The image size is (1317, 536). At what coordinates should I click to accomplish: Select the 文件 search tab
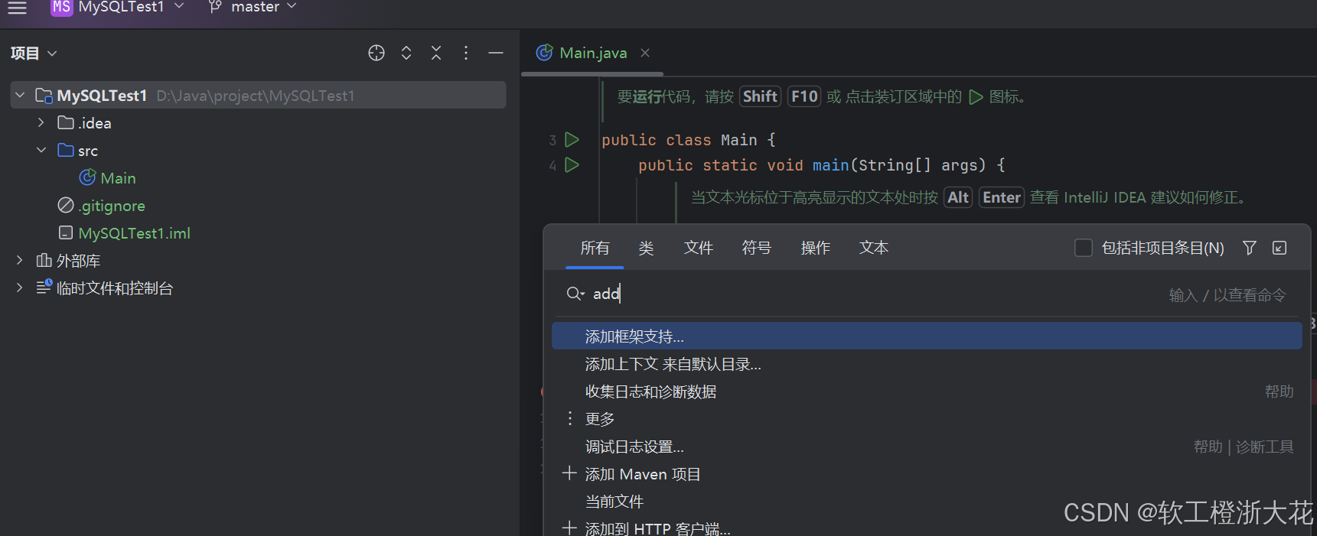[x=698, y=248]
